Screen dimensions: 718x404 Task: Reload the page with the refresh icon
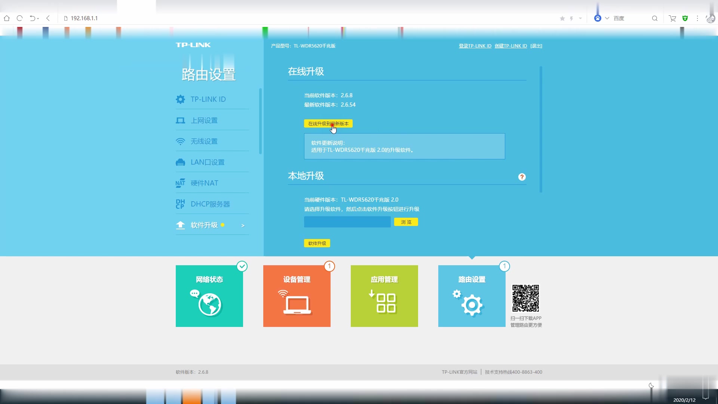pos(20,18)
